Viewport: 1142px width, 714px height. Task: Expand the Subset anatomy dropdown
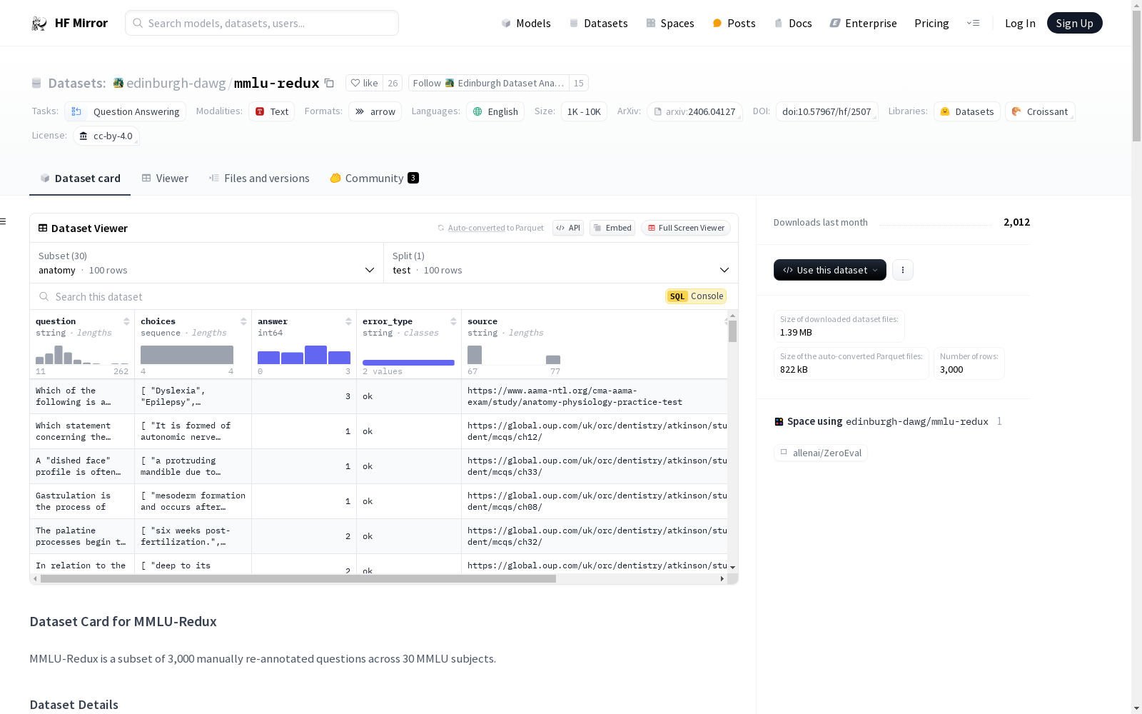click(206, 263)
